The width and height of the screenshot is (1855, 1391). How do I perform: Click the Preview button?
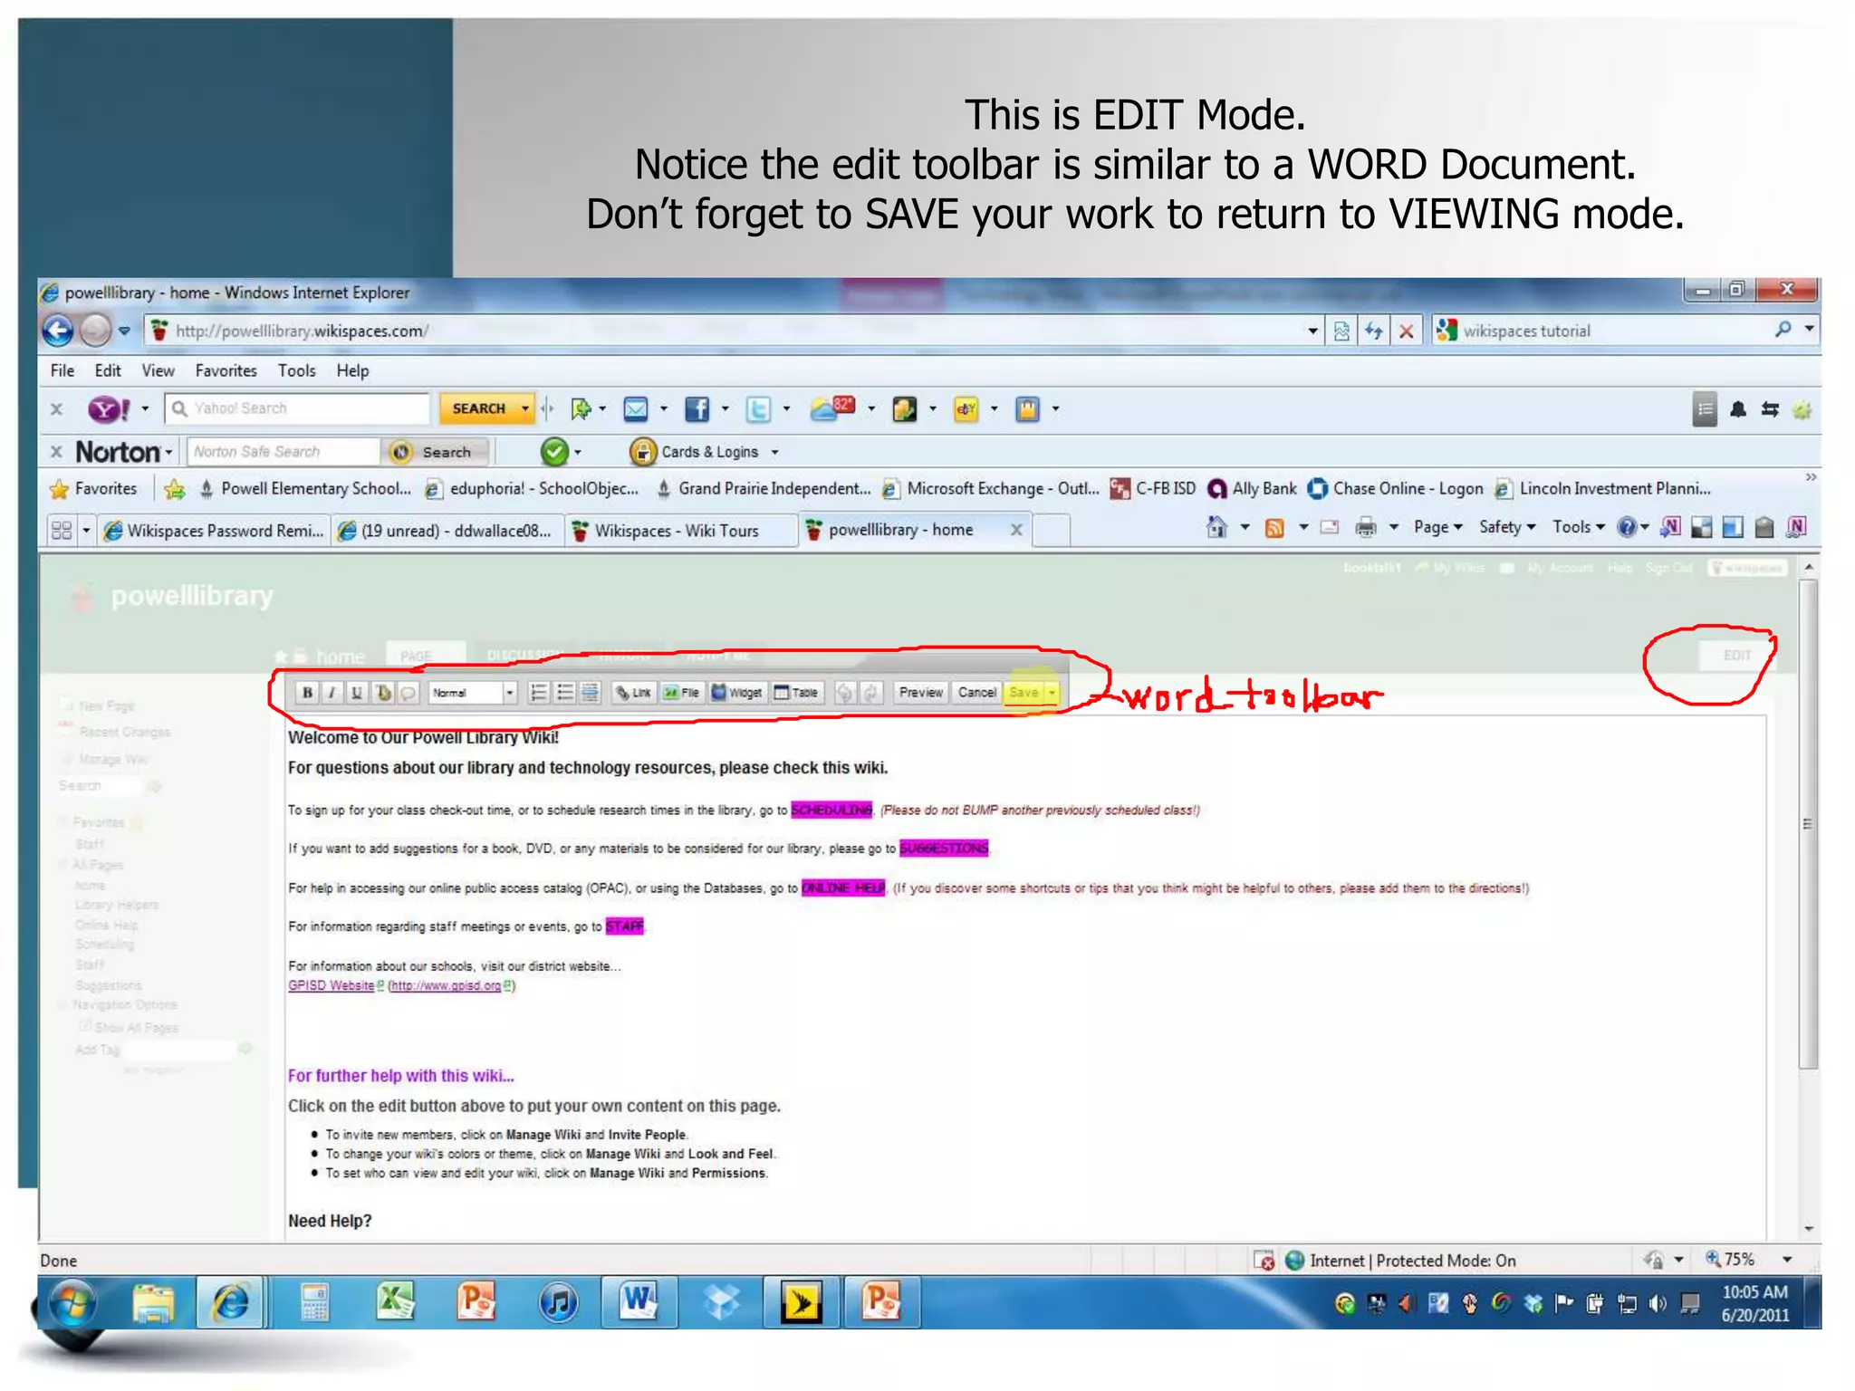[x=920, y=693]
